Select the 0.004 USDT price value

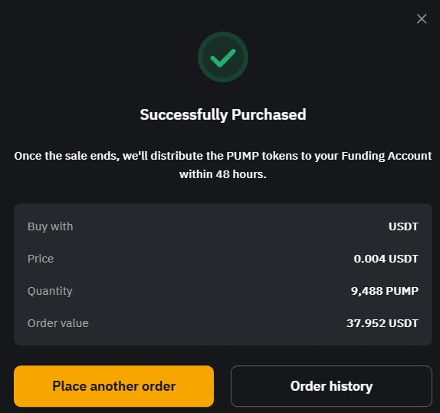pyautogui.click(x=386, y=259)
